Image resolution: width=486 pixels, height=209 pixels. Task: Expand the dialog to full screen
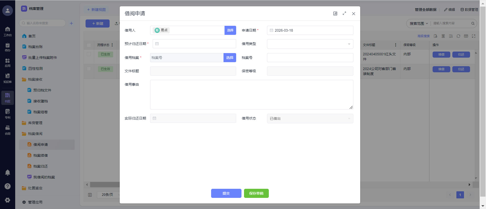coord(344,13)
